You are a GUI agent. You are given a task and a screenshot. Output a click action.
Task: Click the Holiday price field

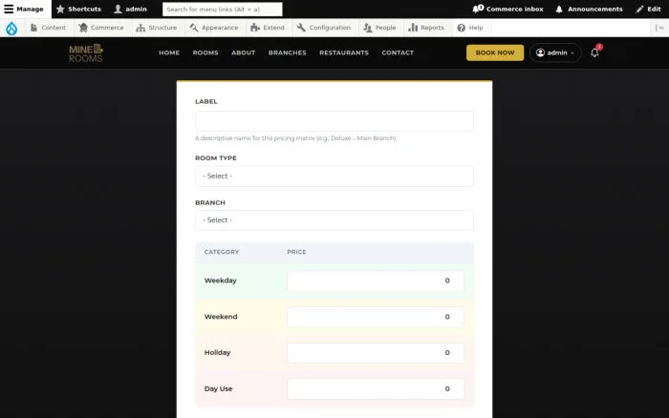tap(376, 353)
